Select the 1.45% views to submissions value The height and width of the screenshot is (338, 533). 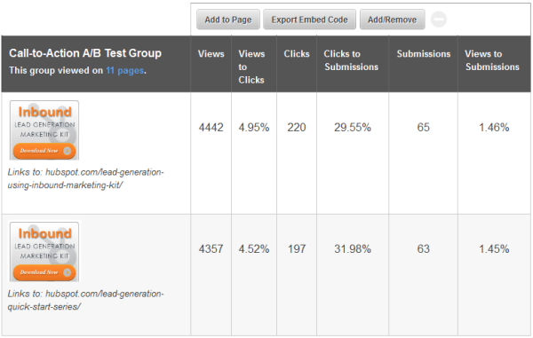coord(494,248)
